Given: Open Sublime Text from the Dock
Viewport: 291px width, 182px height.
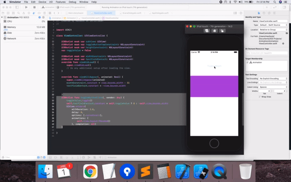Looking at the screenshot, I should coord(145,171).
